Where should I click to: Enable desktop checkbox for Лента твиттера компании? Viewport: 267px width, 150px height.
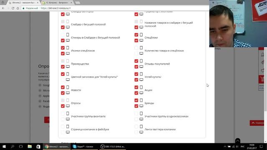click(136, 132)
